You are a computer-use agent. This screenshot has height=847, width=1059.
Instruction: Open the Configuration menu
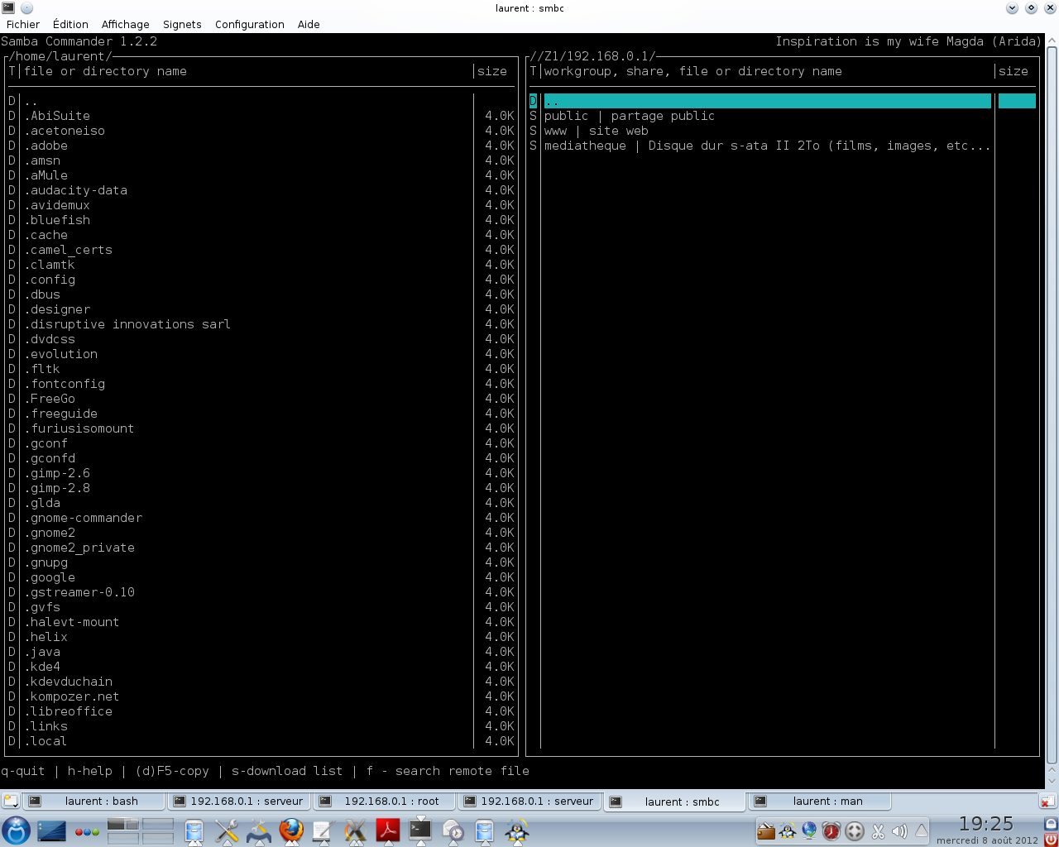click(x=250, y=24)
